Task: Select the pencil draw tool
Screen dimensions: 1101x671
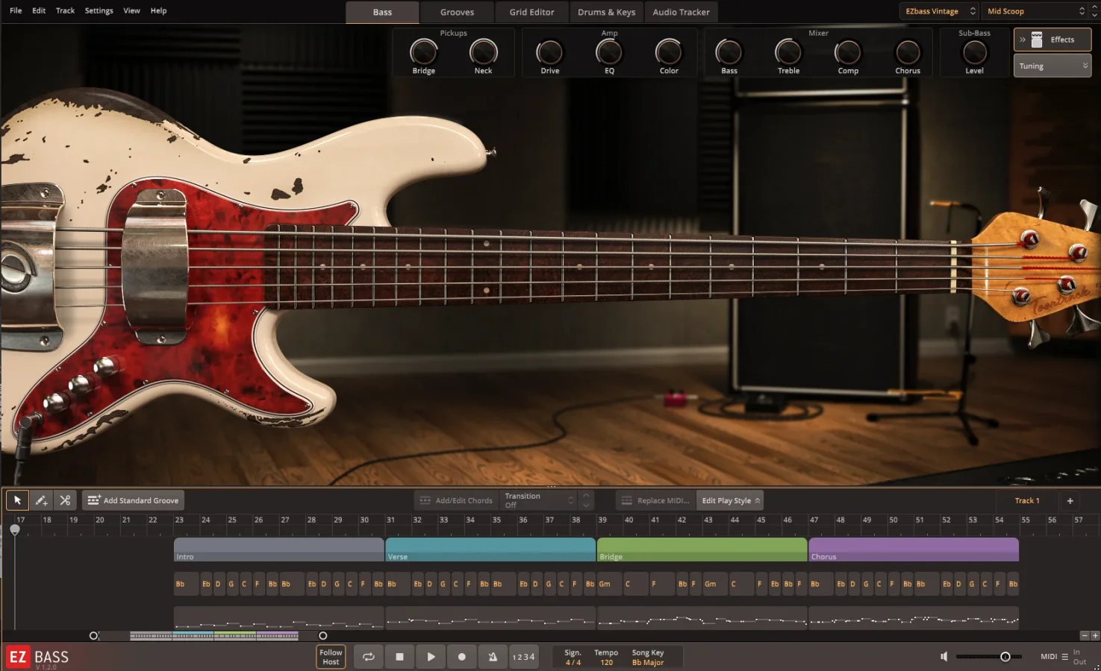Action: point(41,500)
